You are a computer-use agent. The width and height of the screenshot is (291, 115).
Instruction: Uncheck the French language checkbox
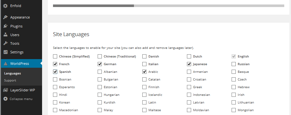click(x=55, y=64)
